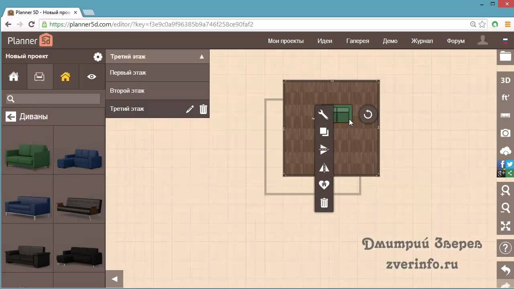Share project on Twitter

coord(510,164)
